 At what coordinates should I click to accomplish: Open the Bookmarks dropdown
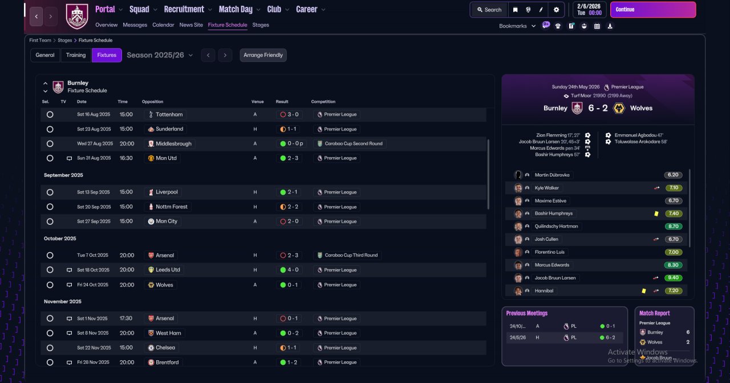click(517, 26)
